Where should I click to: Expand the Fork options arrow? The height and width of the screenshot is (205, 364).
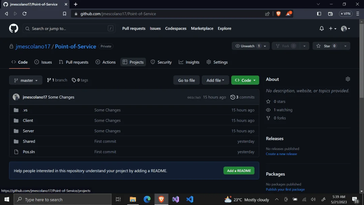[x=304, y=46]
